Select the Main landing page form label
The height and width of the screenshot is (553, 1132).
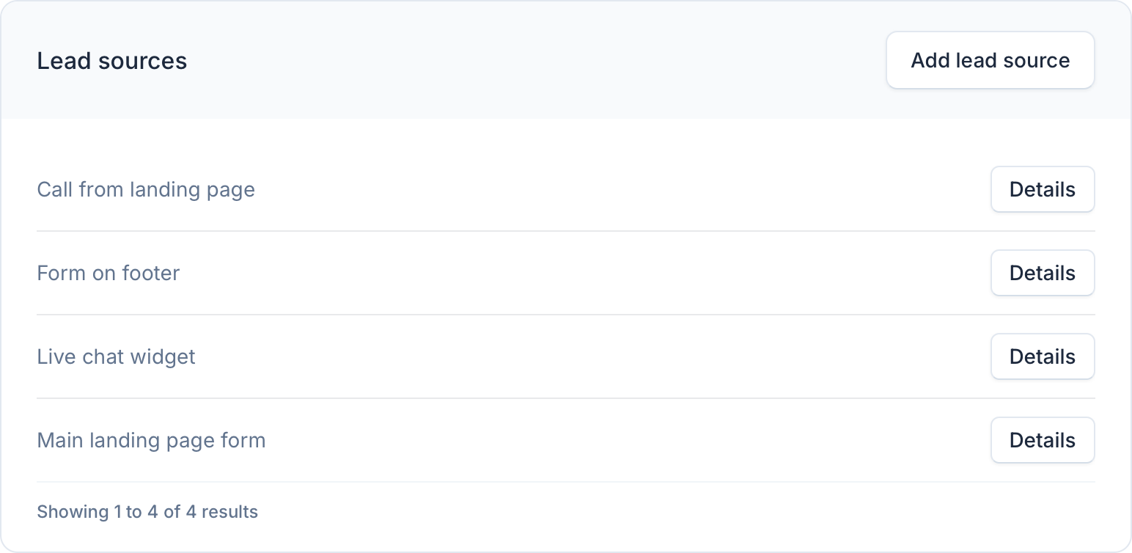click(x=151, y=440)
